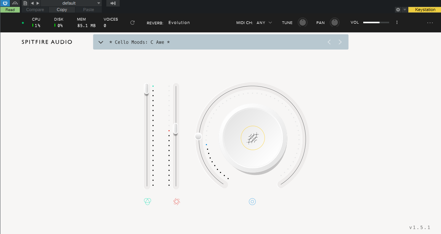Toggle the plugin power bypass button
The height and width of the screenshot is (234, 441).
[5, 3]
